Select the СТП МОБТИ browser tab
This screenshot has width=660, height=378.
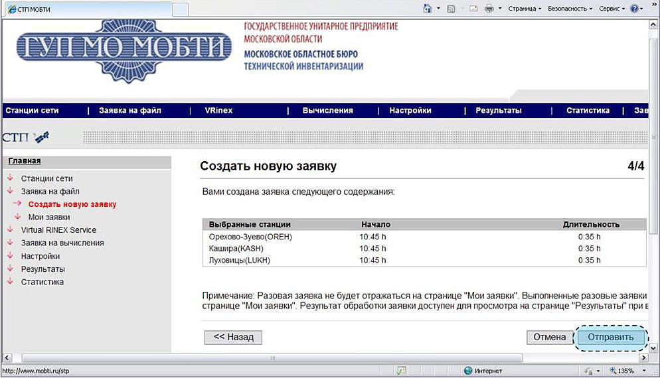(x=88, y=9)
